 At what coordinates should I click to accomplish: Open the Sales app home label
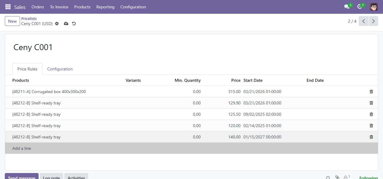(20, 7)
